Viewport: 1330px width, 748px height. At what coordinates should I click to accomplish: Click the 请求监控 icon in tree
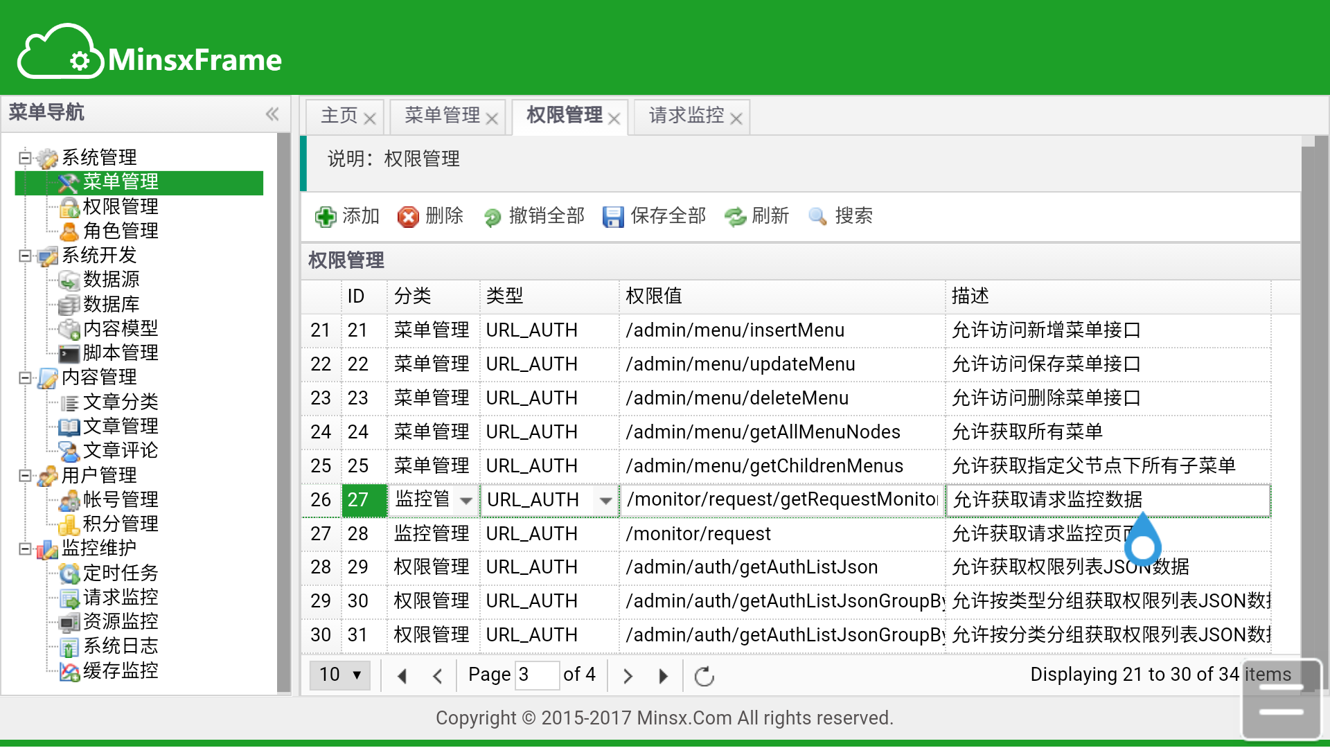pos(69,598)
